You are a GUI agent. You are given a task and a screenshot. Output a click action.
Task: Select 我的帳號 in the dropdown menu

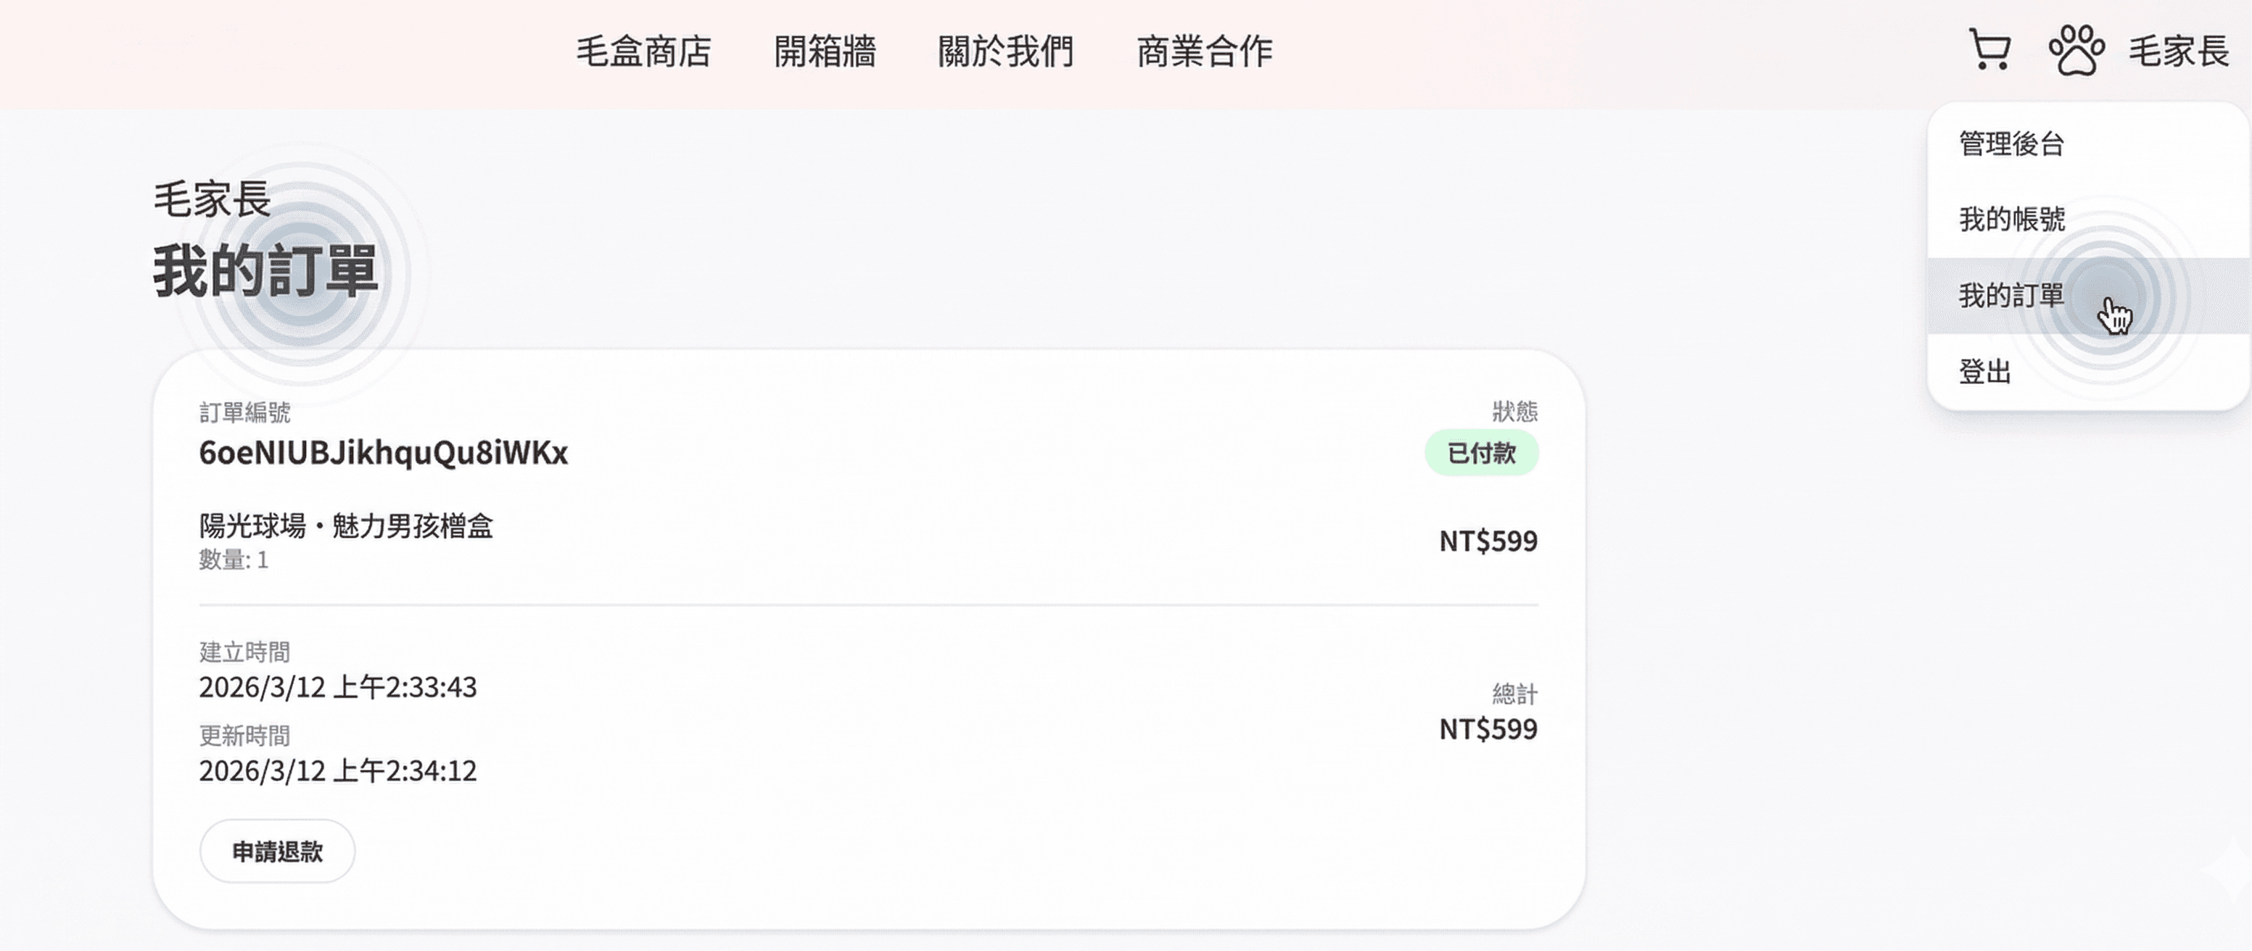point(2013,220)
